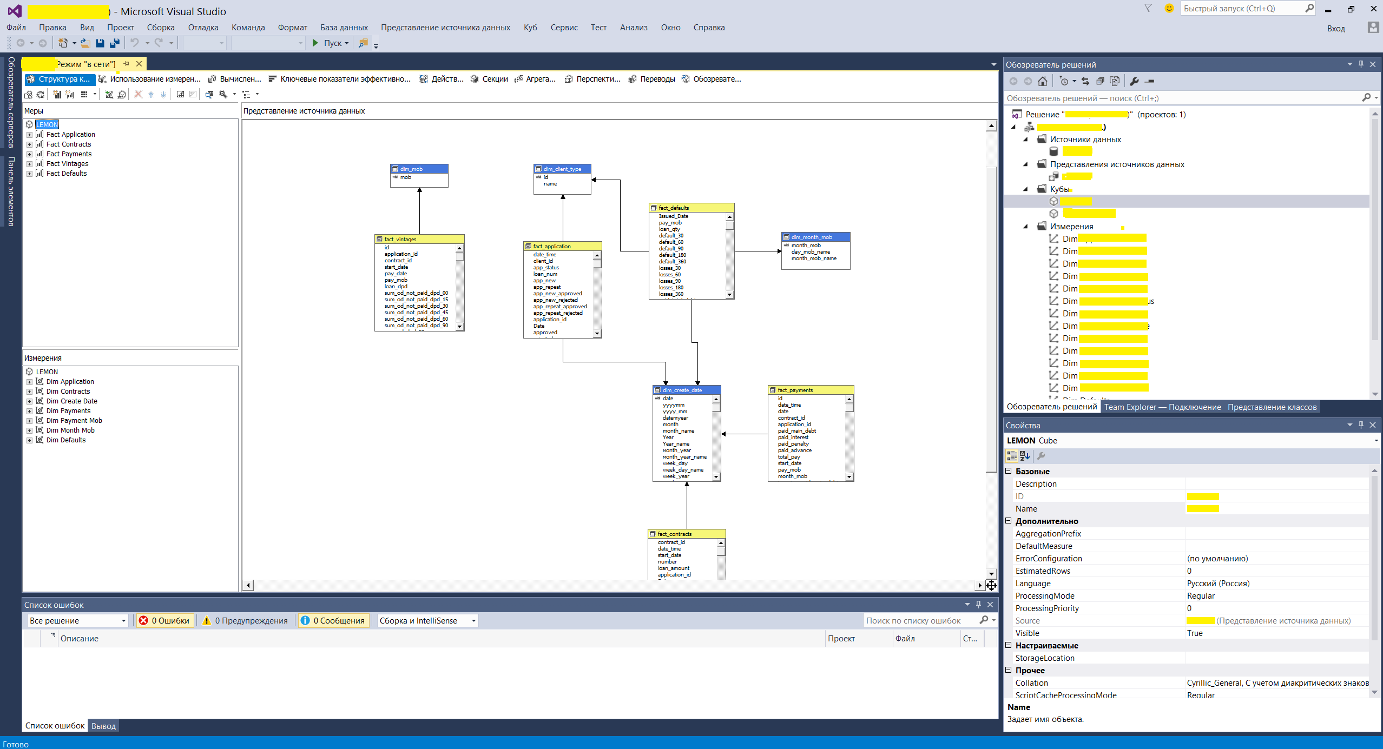Open the Файл menu
1383x749 pixels.
[x=16, y=28]
